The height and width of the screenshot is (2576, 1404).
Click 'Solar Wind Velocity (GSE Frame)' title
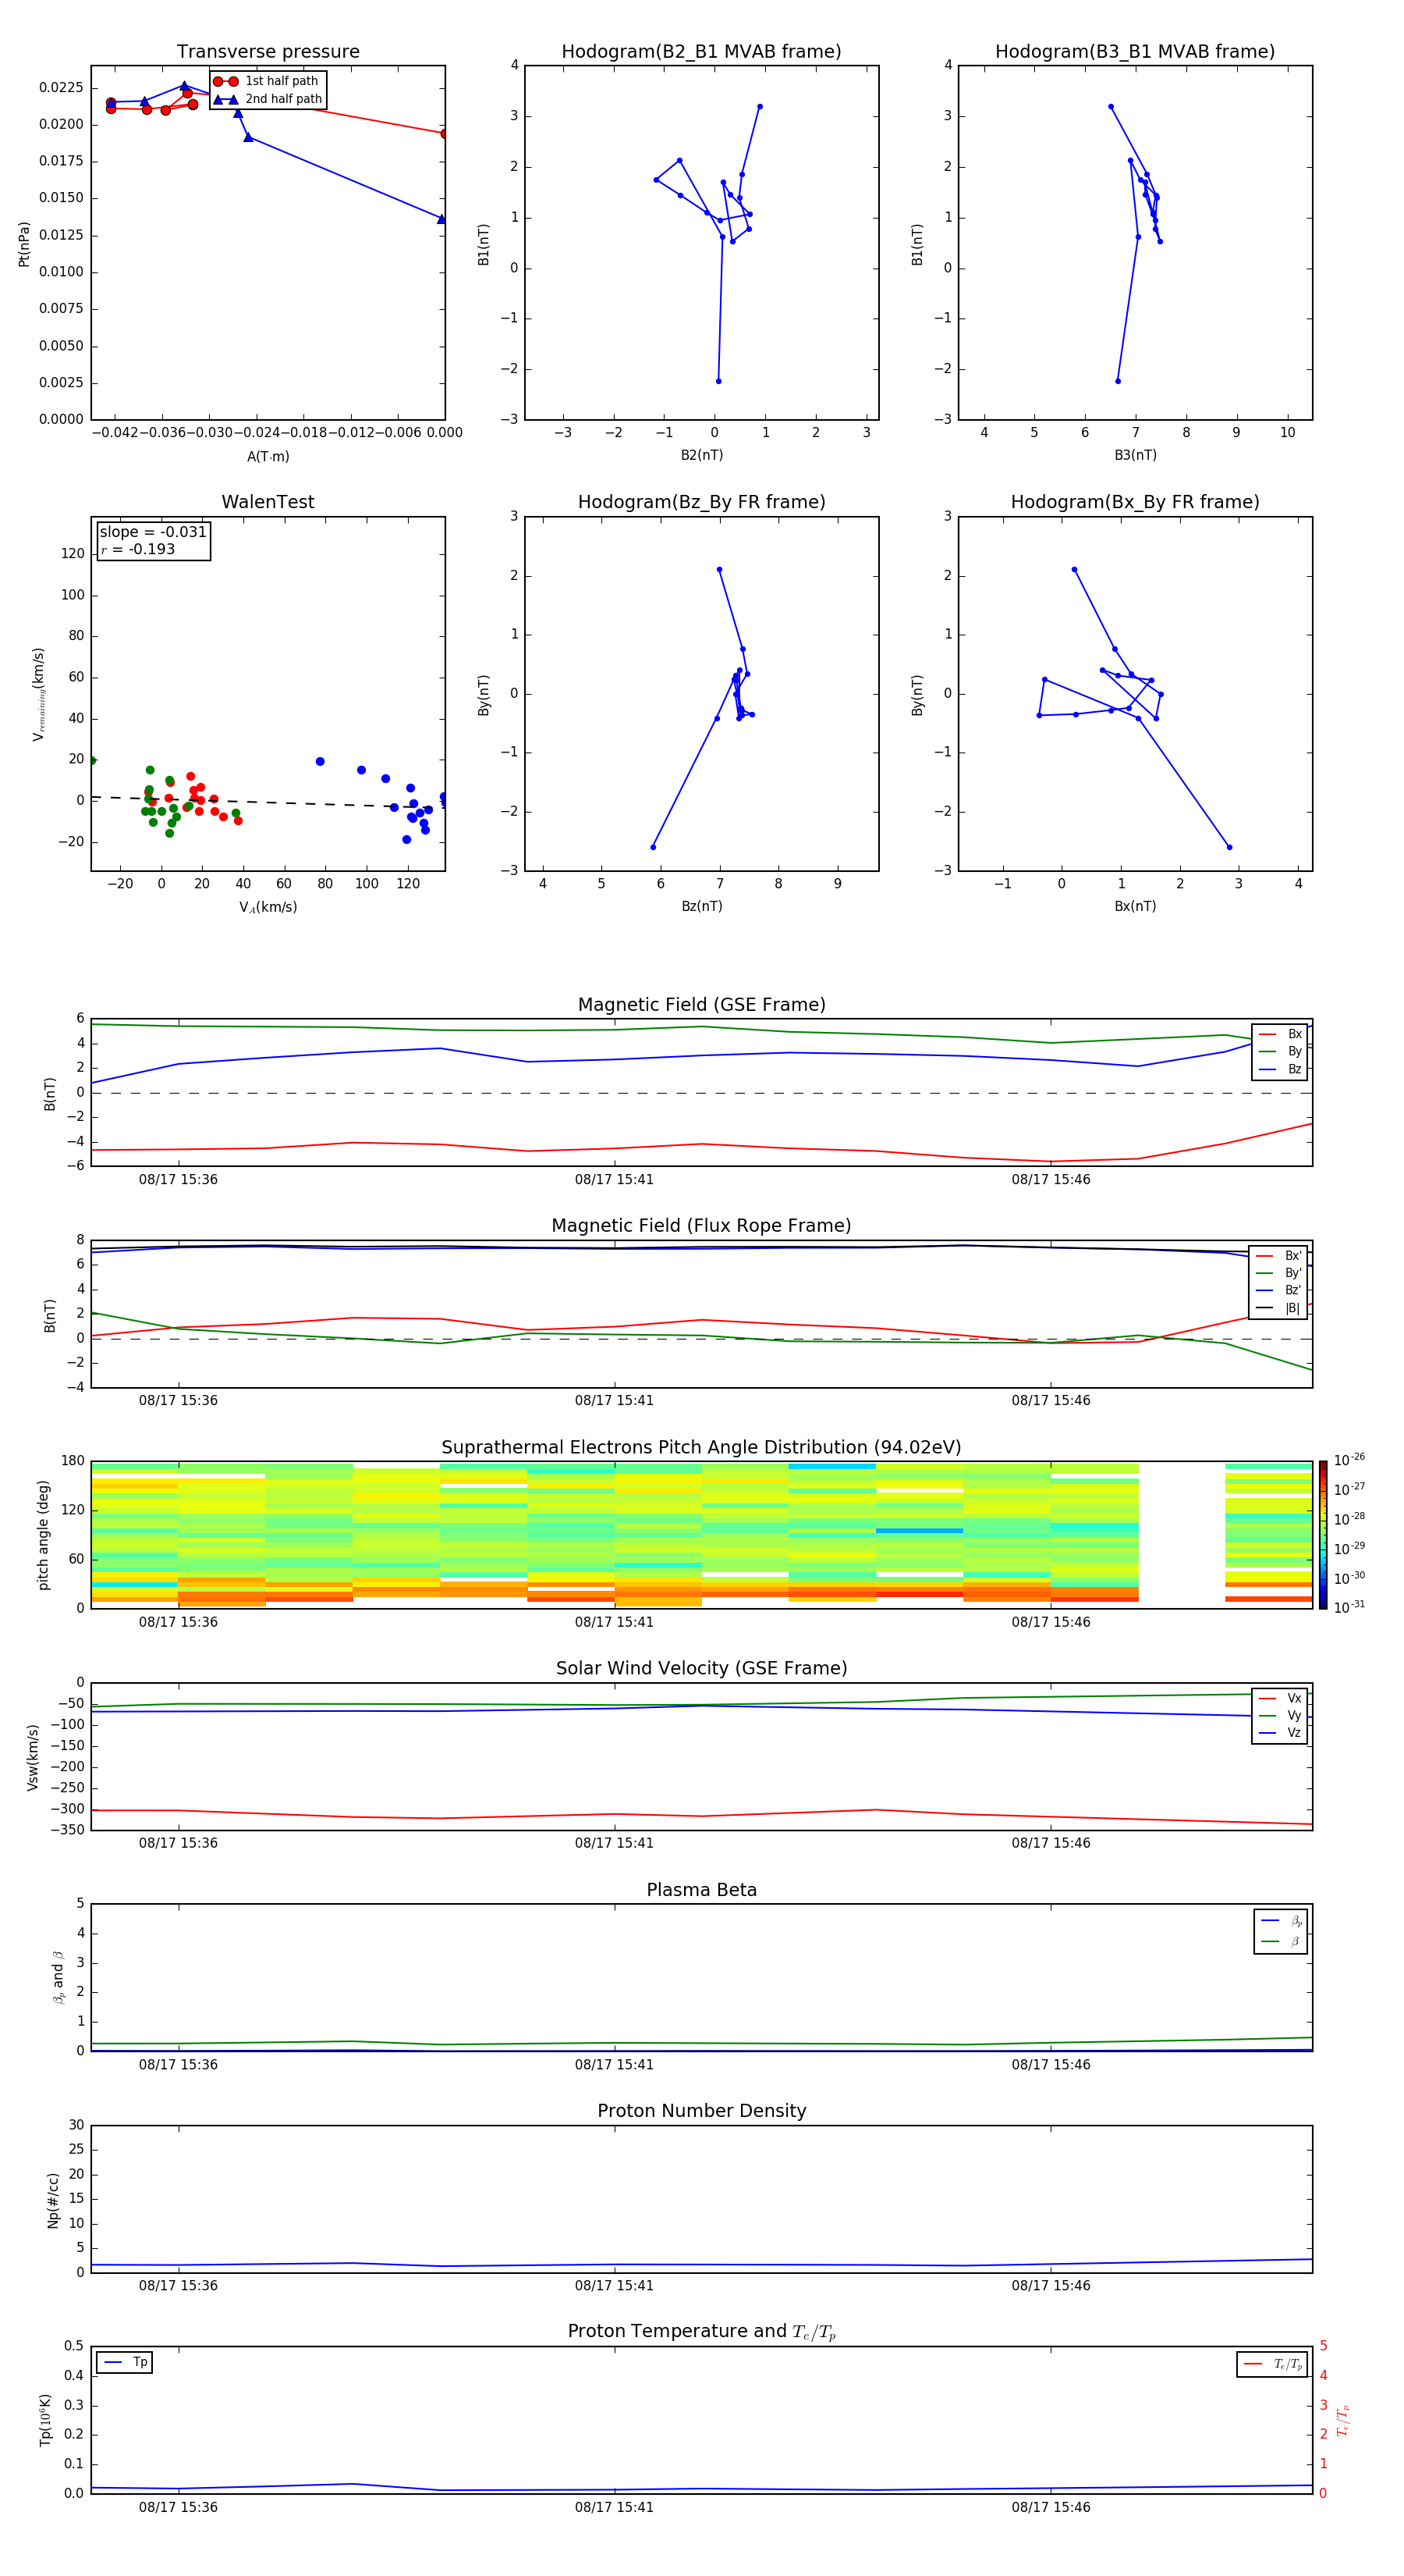click(701, 1669)
